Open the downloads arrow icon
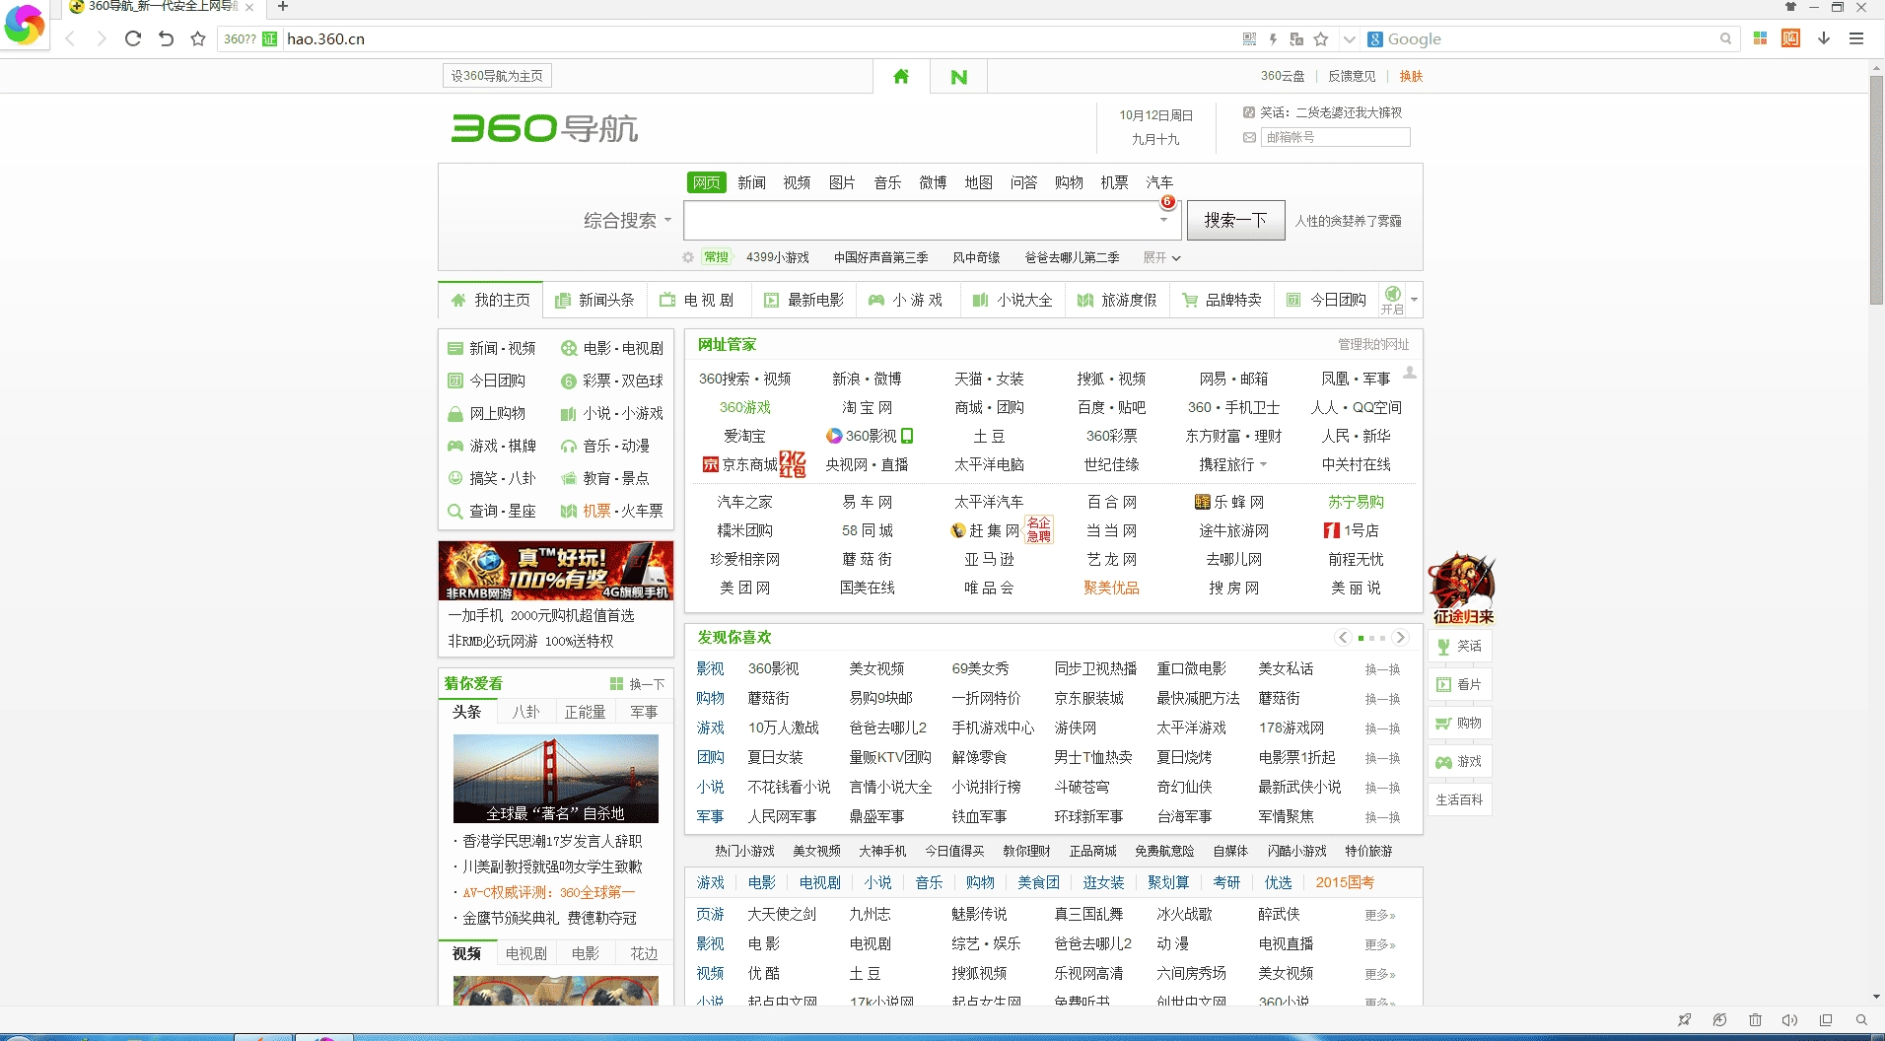Viewport: 1885px width, 1041px height. pos(1824,38)
